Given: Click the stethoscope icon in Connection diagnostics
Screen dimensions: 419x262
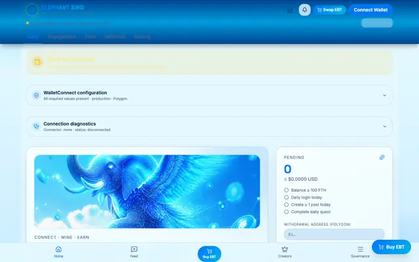Looking at the screenshot, I should click(37, 126).
